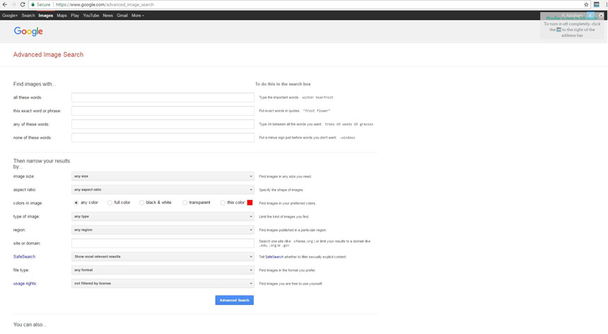Screen dimensions: 608x334
Task: Open the settings gear icon
Action: point(601,16)
